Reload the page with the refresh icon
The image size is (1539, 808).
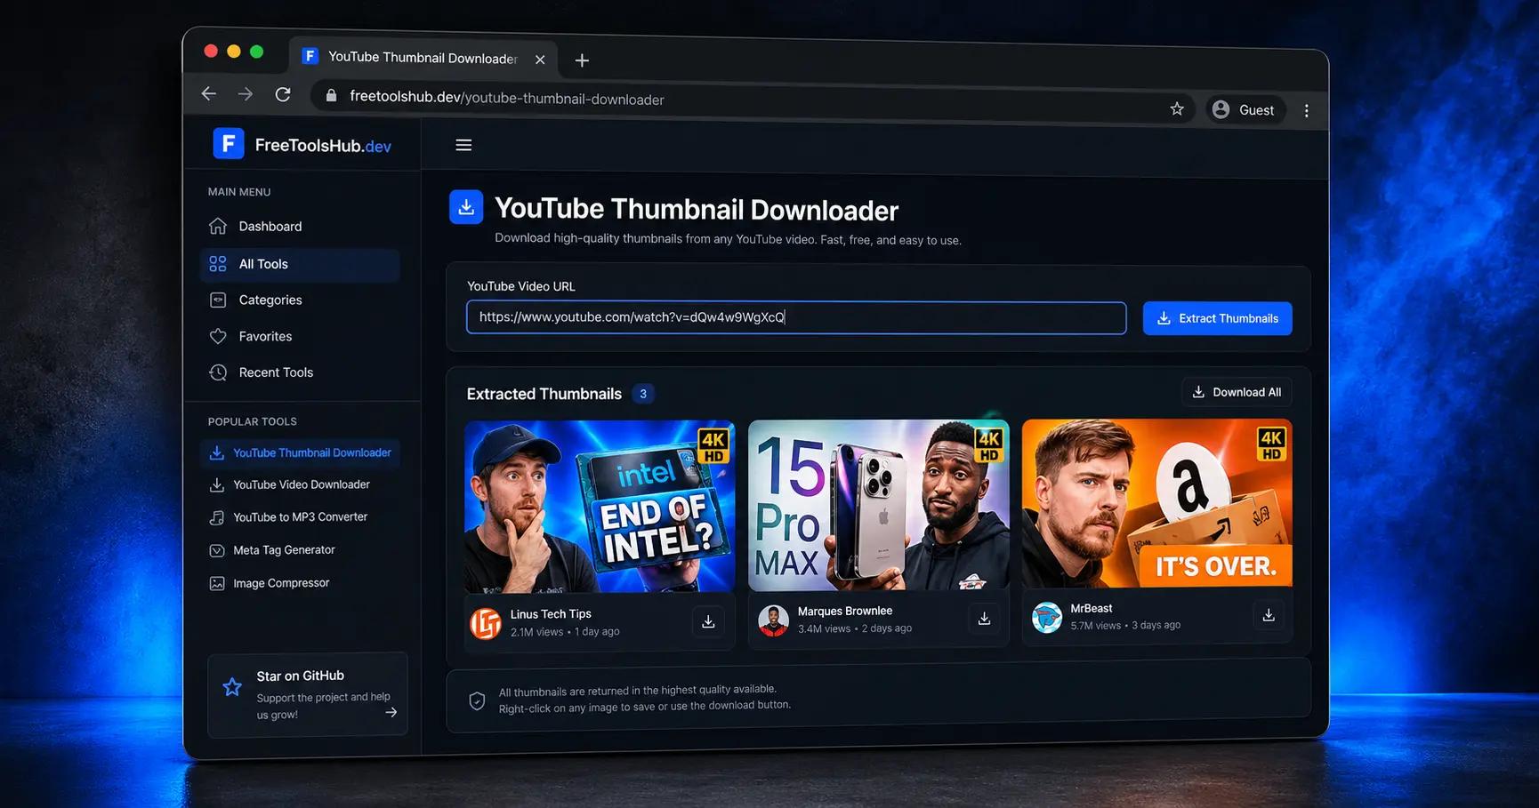[x=283, y=94]
